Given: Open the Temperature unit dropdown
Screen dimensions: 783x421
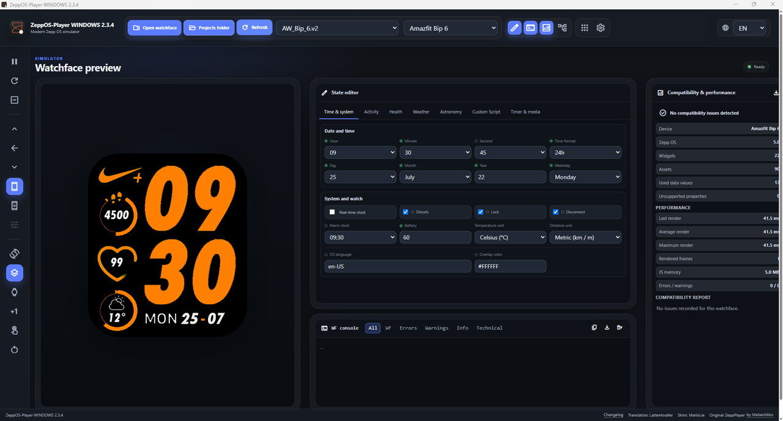Looking at the screenshot, I should [510, 237].
